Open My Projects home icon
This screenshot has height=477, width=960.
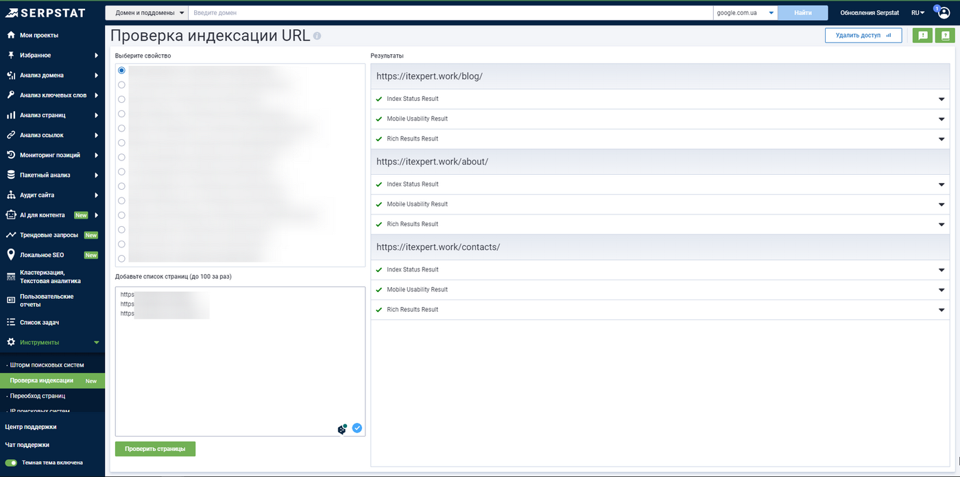click(x=11, y=35)
